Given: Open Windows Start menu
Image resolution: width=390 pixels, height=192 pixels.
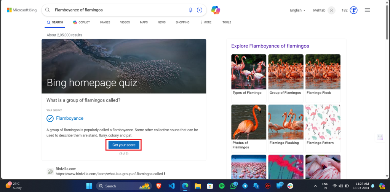Looking at the screenshot, I should (x=89, y=186).
